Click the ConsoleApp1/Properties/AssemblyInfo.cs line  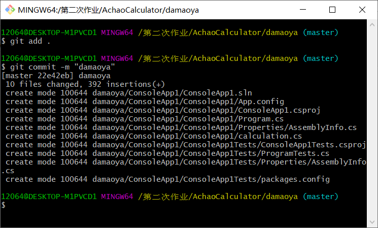pos(181,127)
